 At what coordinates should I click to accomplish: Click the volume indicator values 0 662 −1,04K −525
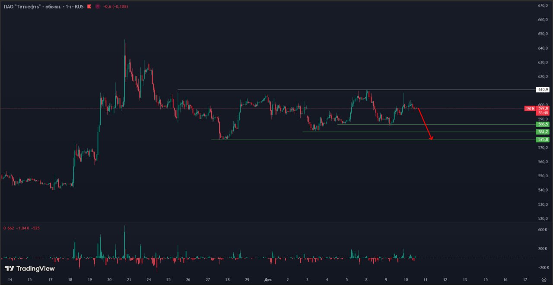click(x=22, y=228)
